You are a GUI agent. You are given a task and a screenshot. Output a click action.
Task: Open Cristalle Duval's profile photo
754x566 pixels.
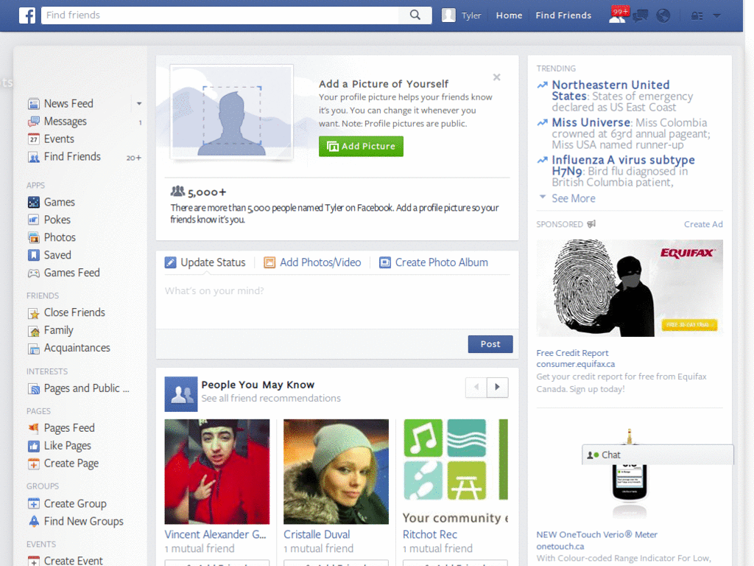click(336, 472)
